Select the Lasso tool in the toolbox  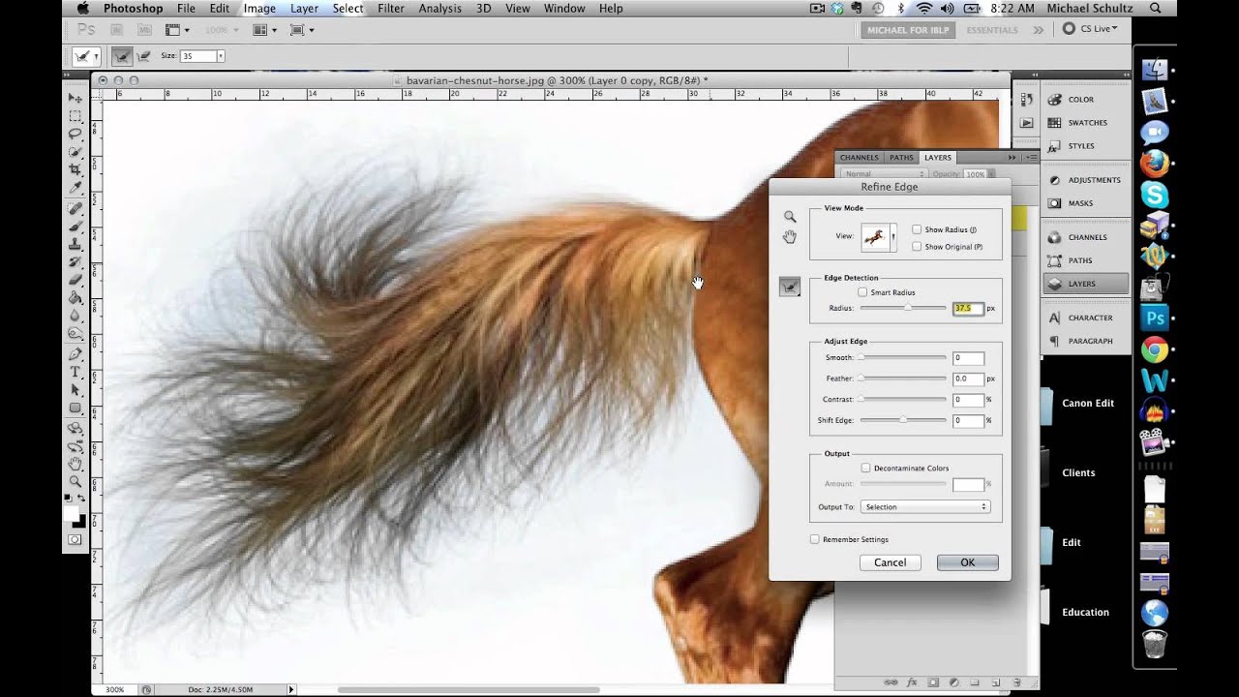point(76,134)
